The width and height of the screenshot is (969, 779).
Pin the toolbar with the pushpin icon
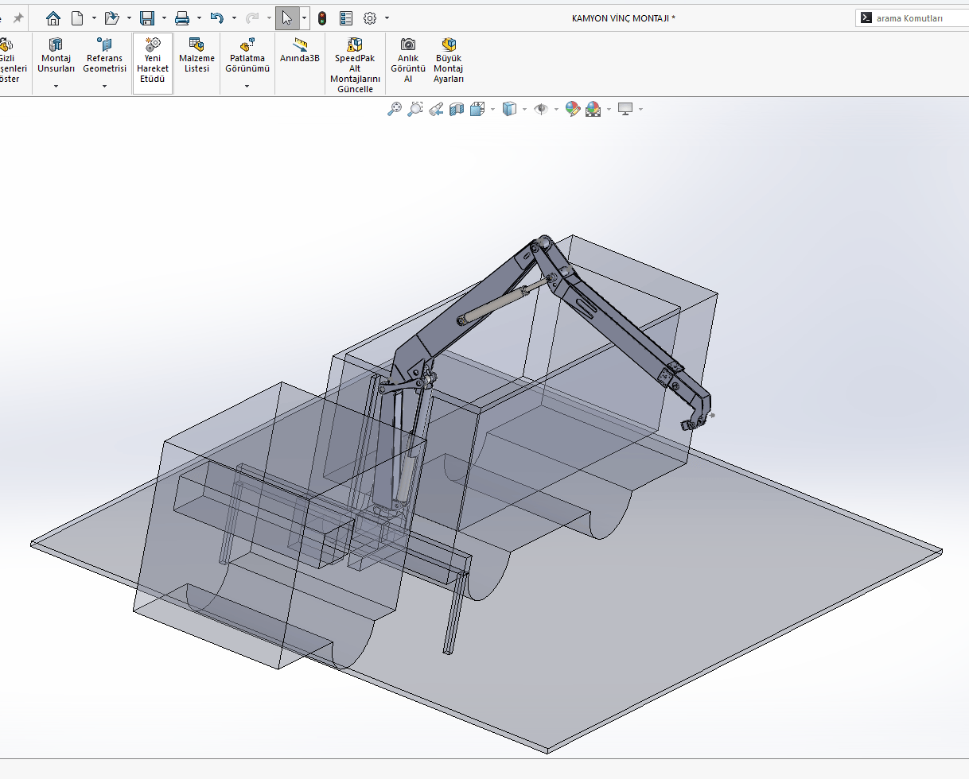pyautogui.click(x=18, y=17)
